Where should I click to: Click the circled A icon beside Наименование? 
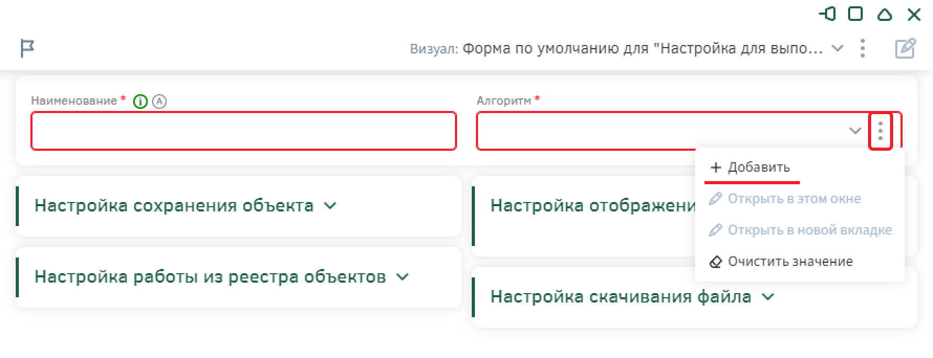(159, 102)
